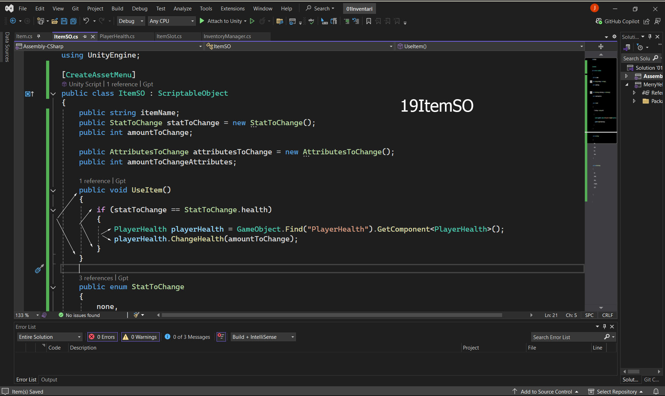Click the screwdriver quick actions icon in margin
665x396 pixels.
pyautogui.click(x=39, y=269)
